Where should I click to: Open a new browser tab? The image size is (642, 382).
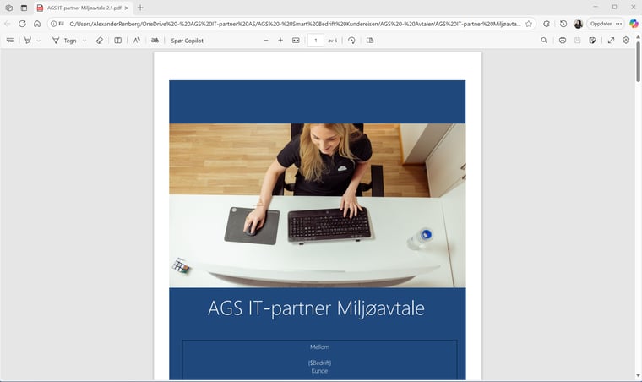pos(140,8)
